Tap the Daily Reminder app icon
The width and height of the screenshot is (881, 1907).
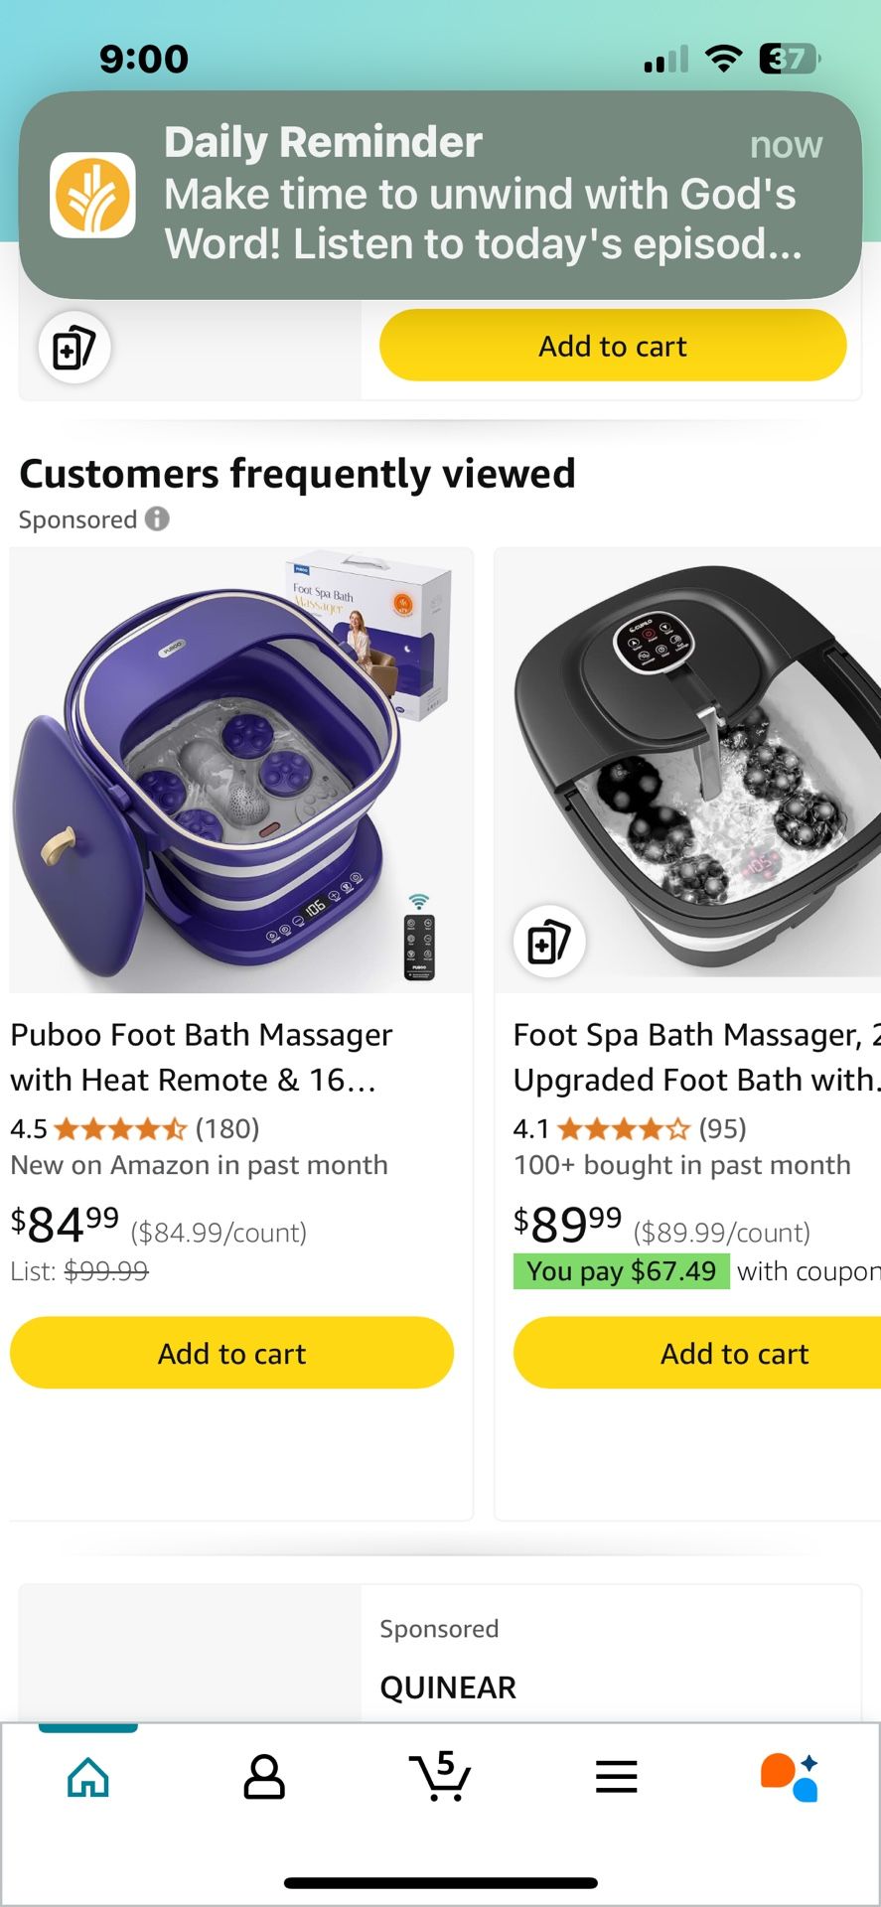pos(93,195)
